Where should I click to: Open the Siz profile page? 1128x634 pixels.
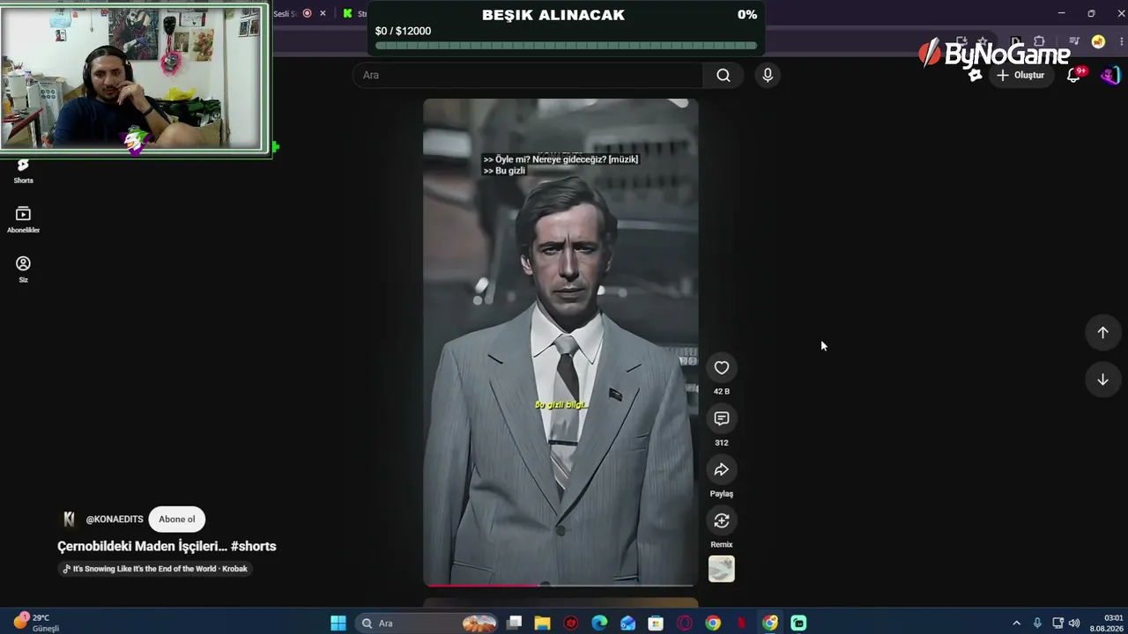pos(24,269)
